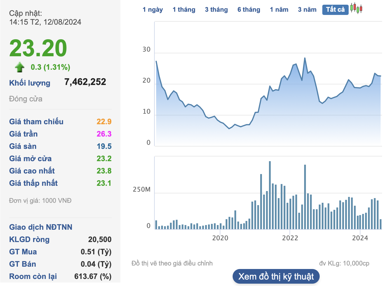This screenshot has width=385, height=286.
Task: Select the 'Tất cả' range tab
Action: [x=335, y=10]
